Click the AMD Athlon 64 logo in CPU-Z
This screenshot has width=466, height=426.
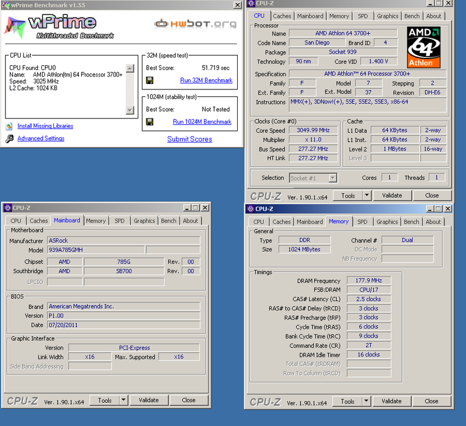tap(423, 47)
